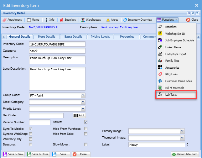The height and width of the screenshot is (158, 202).
Task: Enable Sync to WebShop checkbox
Action: (x=31, y=134)
